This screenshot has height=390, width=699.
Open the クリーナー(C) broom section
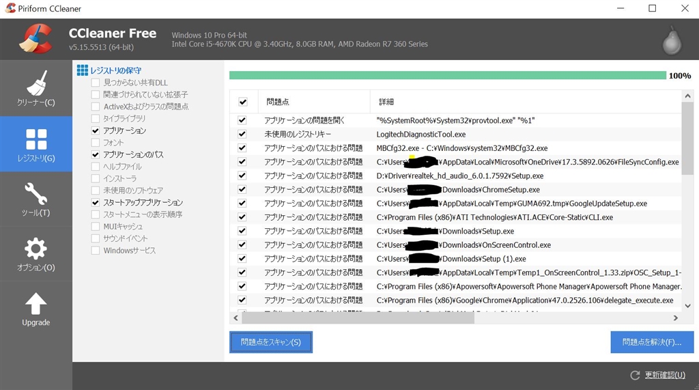click(x=35, y=88)
